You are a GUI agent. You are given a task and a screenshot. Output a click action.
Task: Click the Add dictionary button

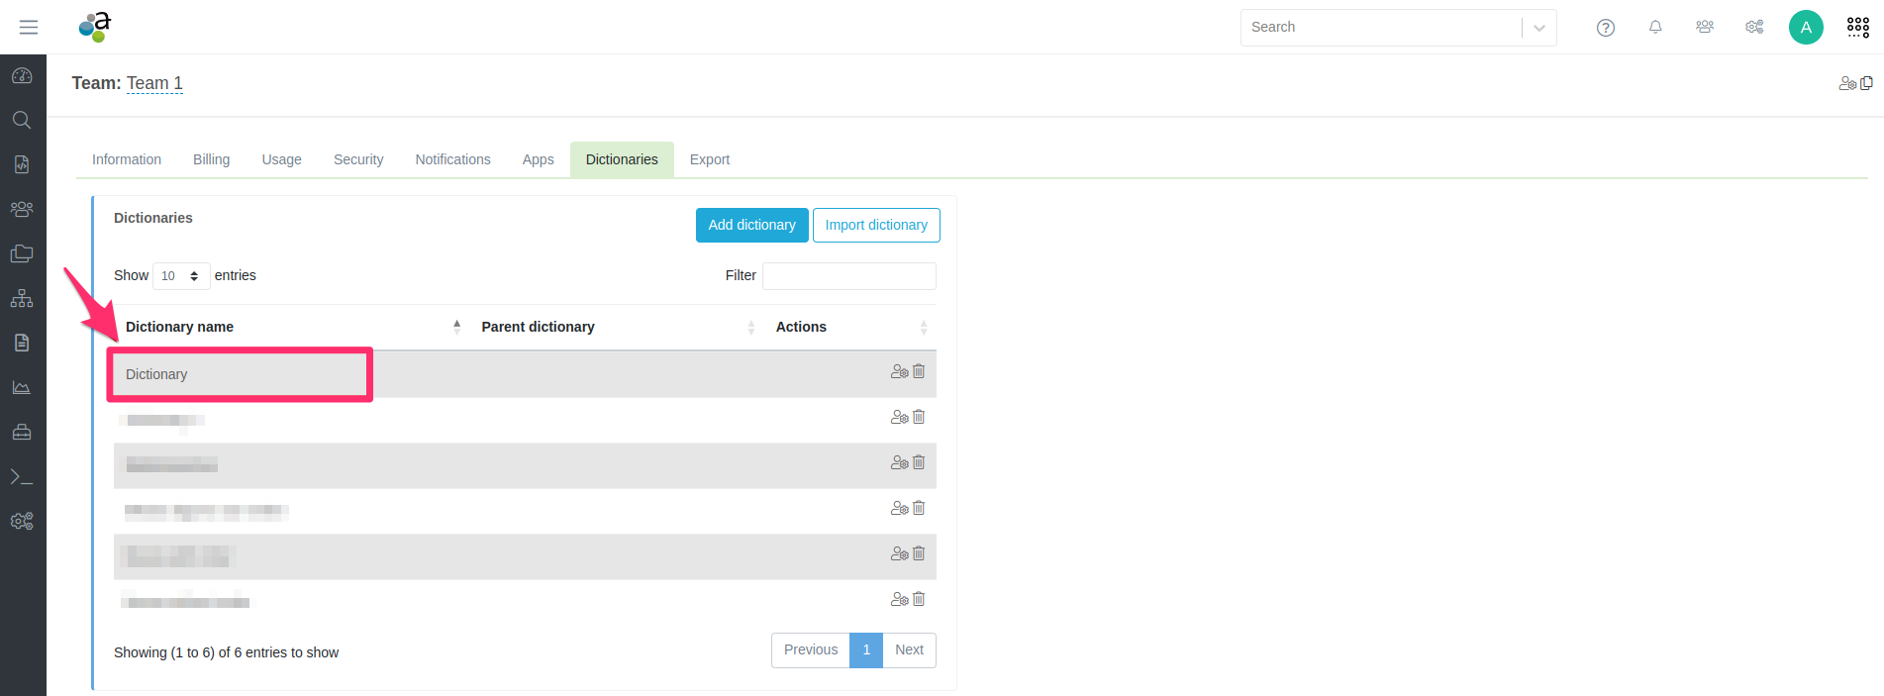pyautogui.click(x=751, y=225)
